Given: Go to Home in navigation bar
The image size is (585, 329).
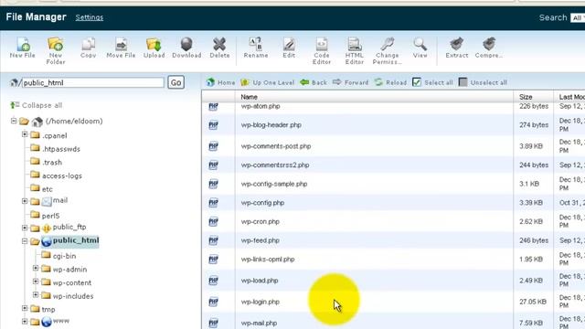Looking at the screenshot, I should 221,82.
